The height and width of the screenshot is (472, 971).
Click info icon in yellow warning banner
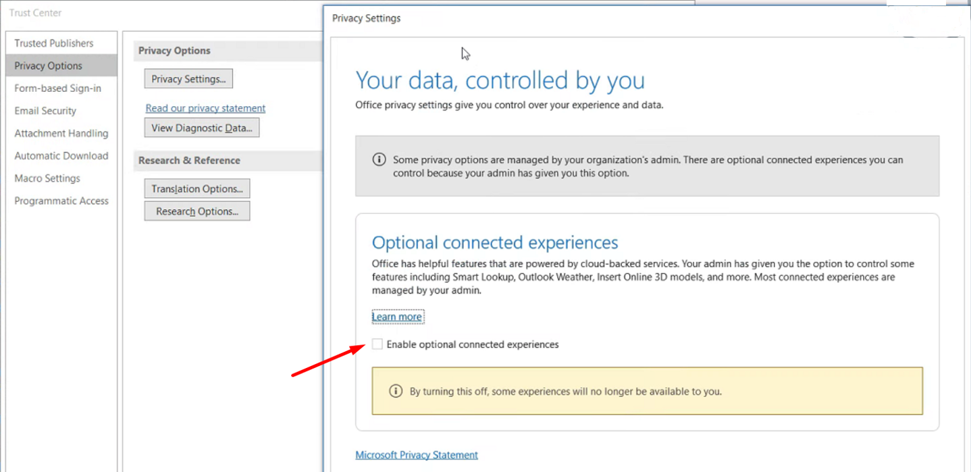coord(396,391)
